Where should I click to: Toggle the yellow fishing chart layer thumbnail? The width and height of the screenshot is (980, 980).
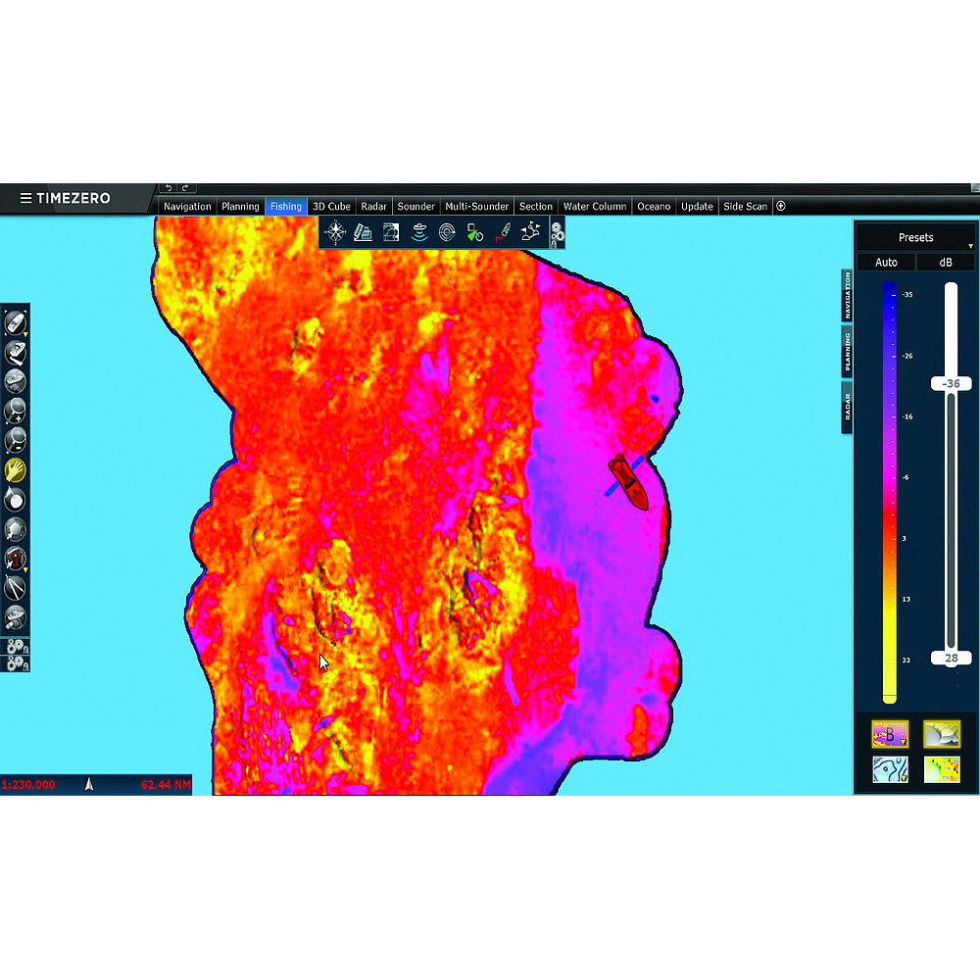941,769
